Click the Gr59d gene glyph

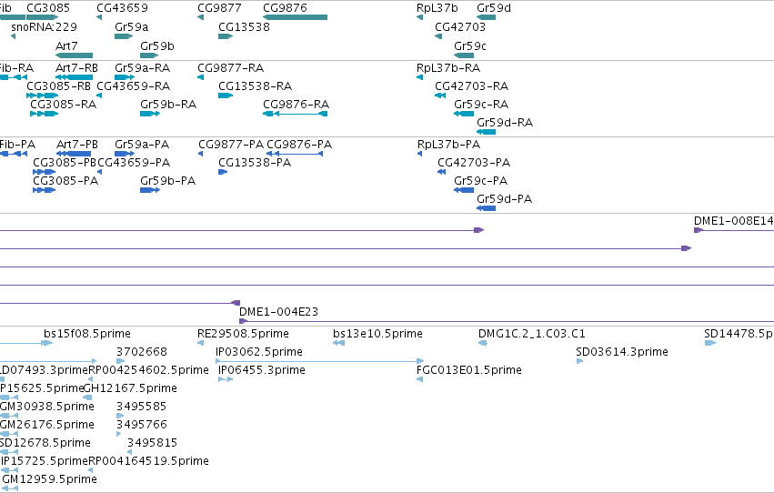tap(487, 17)
